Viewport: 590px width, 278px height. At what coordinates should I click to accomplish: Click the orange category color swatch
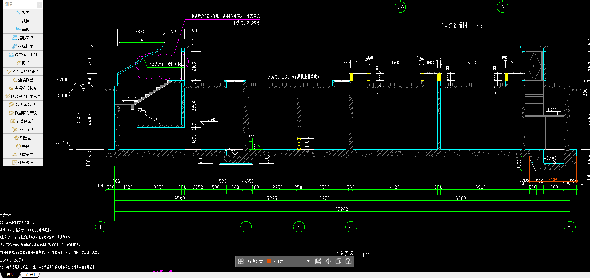pyautogui.click(x=269, y=261)
